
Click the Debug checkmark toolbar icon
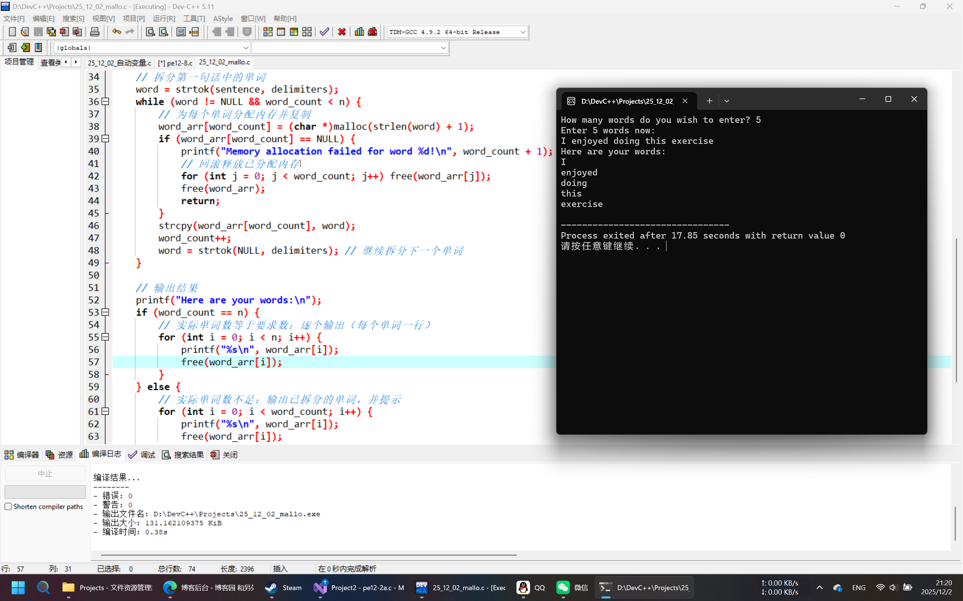click(324, 32)
